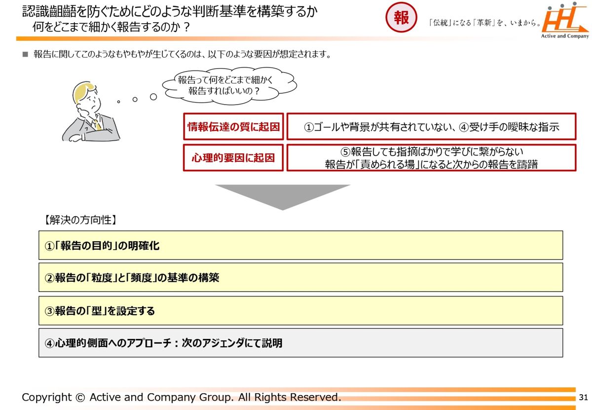
Task: Click the gray ④心理的側面へのアプローチ bar
Action: [x=300, y=343]
